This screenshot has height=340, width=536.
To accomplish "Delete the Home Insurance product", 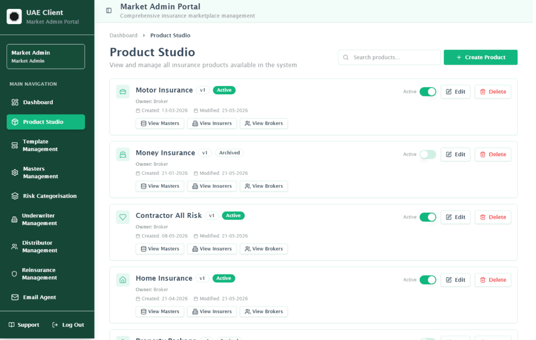I will coord(493,280).
